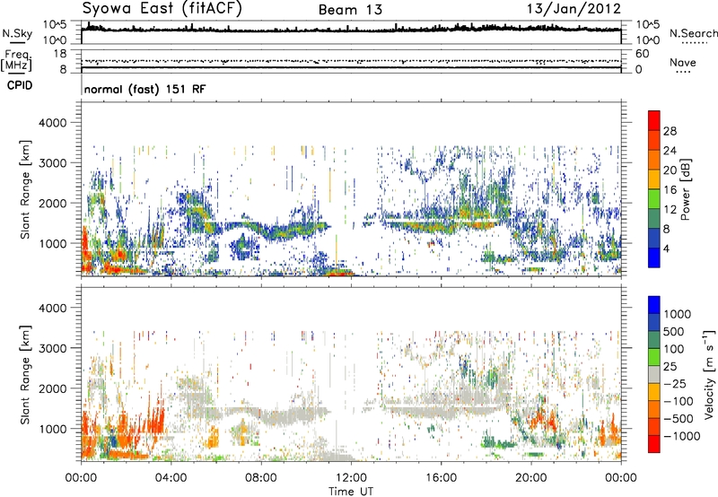The width and height of the screenshot is (718, 497).
Task: Click the "Power [dB]" color bar title
Action: (685, 189)
